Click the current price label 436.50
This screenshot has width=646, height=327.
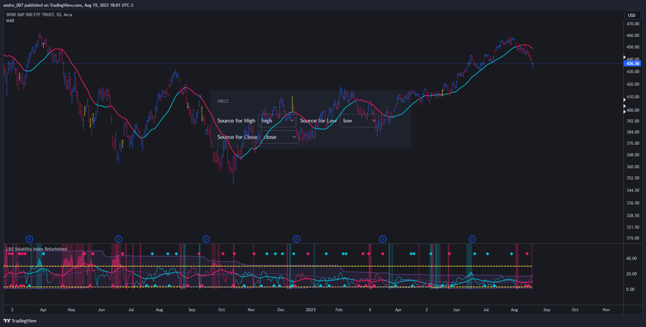coord(633,64)
